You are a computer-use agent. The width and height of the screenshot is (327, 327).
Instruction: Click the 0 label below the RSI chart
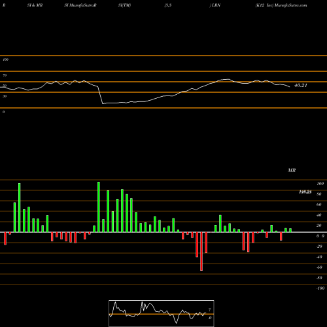(x=3, y=112)
